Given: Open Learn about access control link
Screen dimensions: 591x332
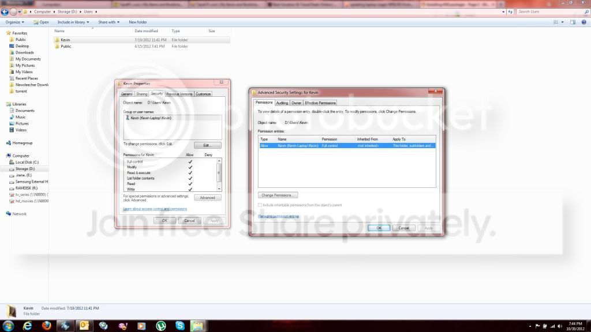Looking at the screenshot, I should click(155, 209).
